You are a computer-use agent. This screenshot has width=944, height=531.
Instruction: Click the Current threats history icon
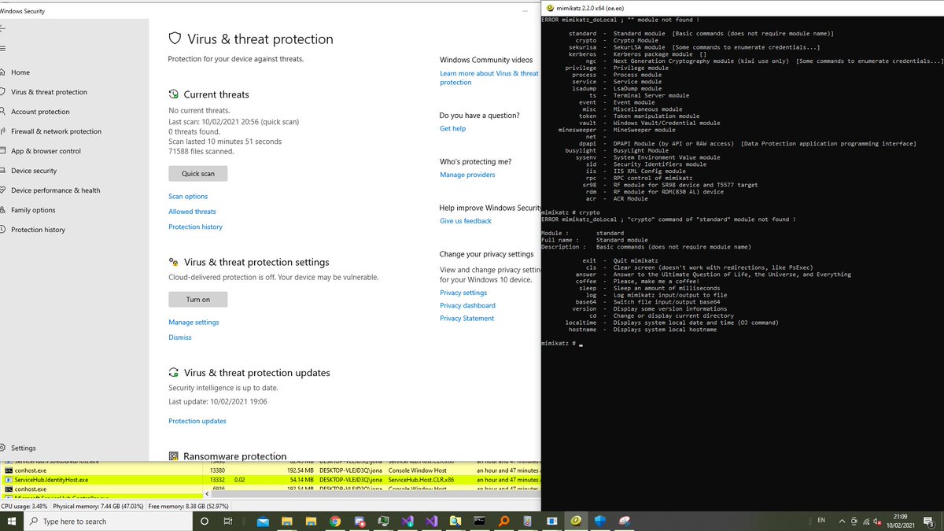[174, 94]
